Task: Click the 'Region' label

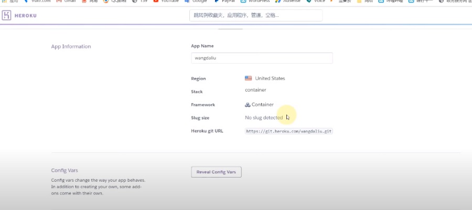Action: point(198,79)
